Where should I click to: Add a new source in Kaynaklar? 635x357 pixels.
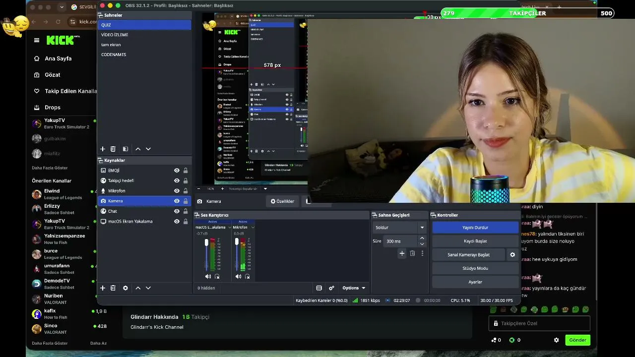[x=103, y=288]
